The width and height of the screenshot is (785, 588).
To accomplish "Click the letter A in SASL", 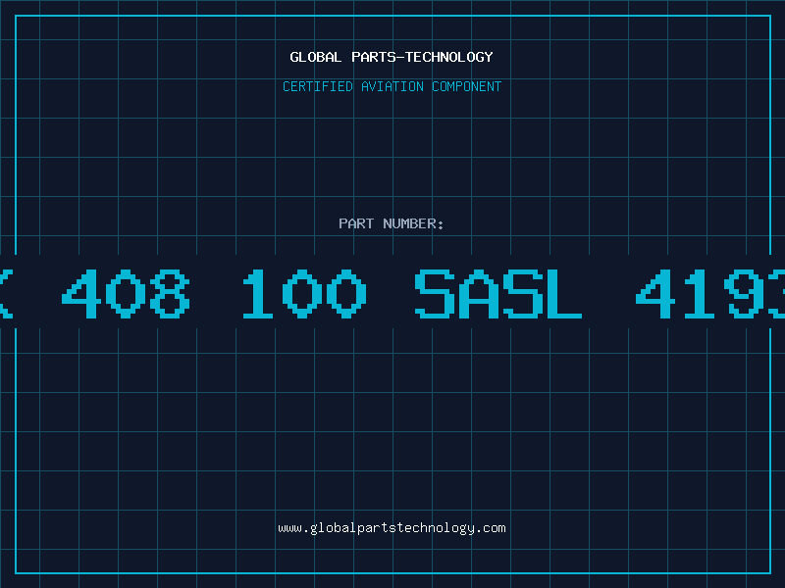I will (x=479, y=293).
